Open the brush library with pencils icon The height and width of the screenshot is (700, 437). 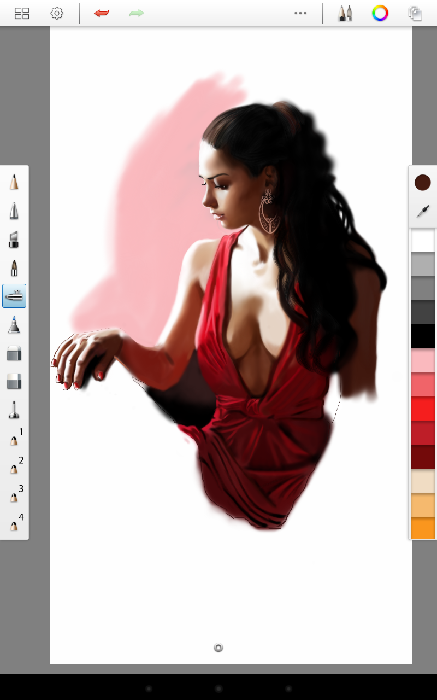pos(345,13)
